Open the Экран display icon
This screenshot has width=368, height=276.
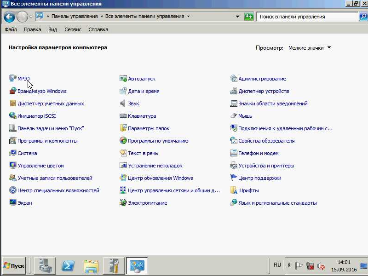pos(13,202)
